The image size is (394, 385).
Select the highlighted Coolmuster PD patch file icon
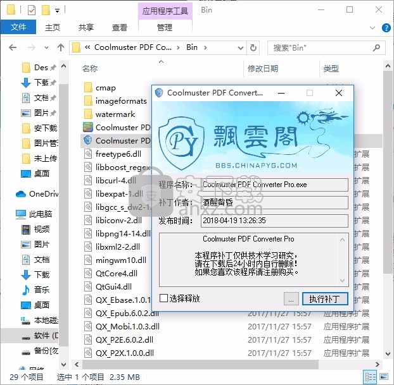click(87, 140)
